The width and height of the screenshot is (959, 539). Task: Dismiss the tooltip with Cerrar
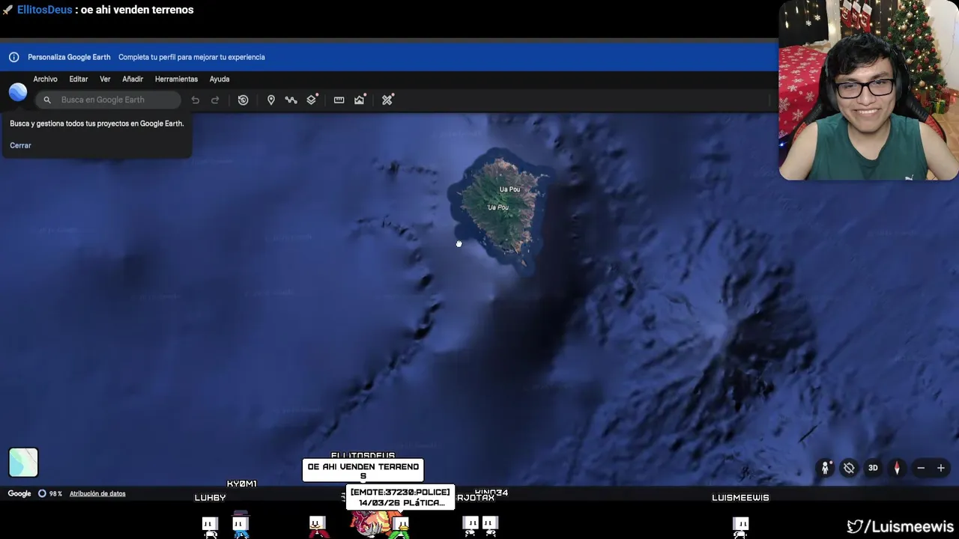[20, 145]
